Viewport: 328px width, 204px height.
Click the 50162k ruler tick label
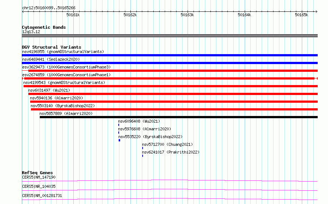pos(130,15)
